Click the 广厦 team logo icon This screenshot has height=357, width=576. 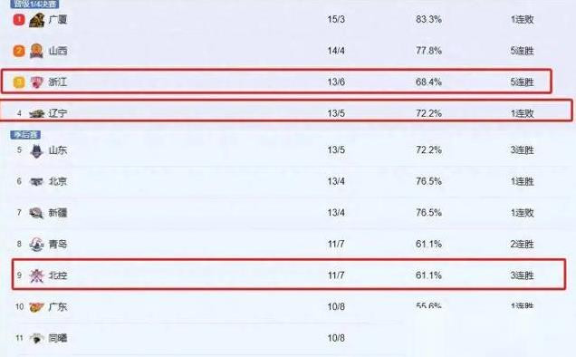tap(37, 20)
